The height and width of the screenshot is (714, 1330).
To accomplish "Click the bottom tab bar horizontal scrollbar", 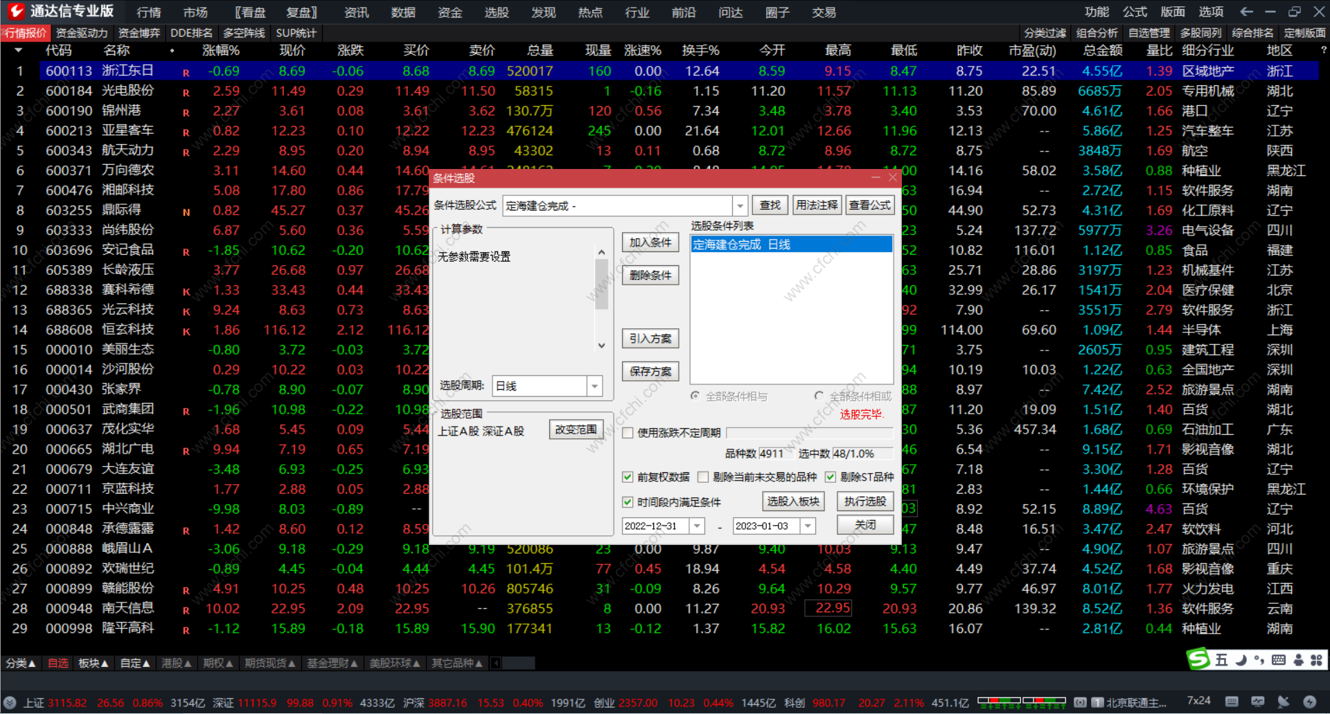I will [x=519, y=663].
